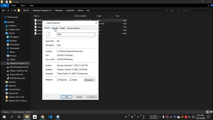Click the file name input field

76,34
